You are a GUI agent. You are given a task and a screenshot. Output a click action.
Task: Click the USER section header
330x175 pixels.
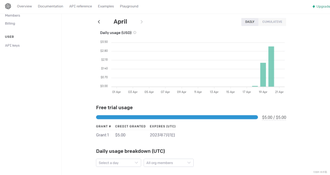coord(9,37)
